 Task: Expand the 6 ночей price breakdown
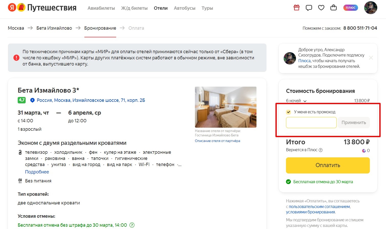296,101
